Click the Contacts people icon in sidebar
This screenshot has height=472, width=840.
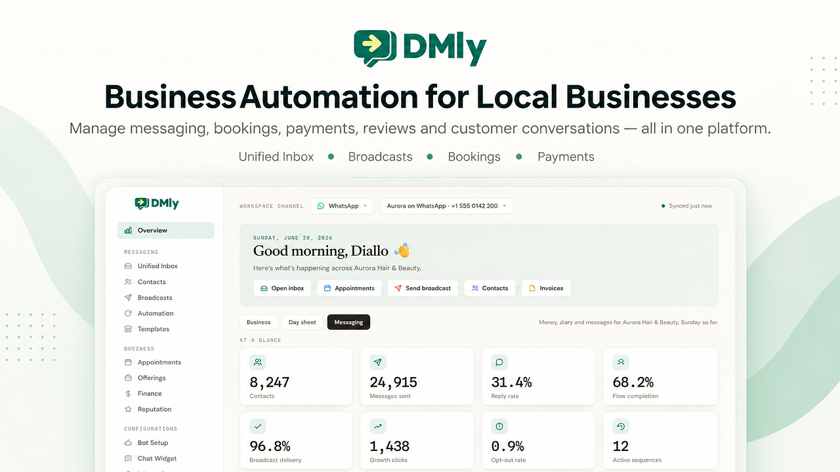click(x=128, y=282)
